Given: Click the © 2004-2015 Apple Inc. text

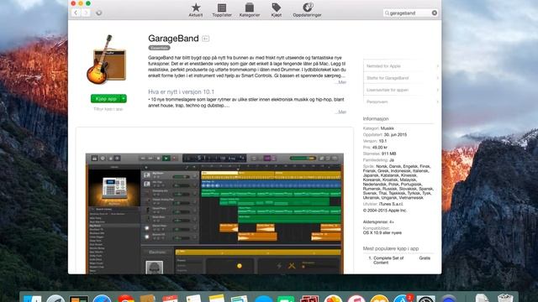Looking at the screenshot, I should pos(385,211).
